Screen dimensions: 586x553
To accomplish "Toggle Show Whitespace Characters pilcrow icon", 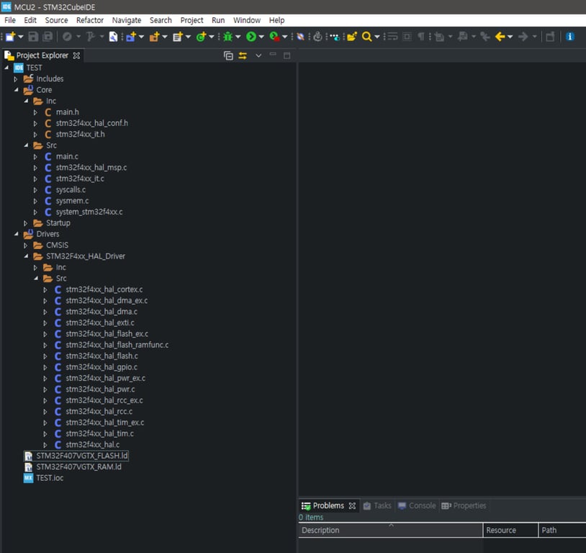I will 421,37.
